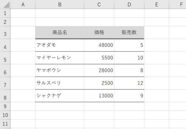
Task: Select column C header
Action: click(99, 4)
